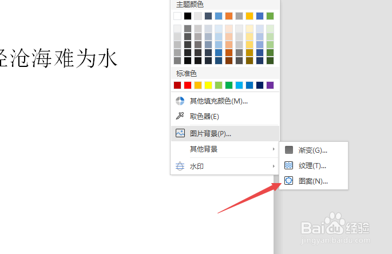Expand the arrow beside 其他背景
Viewport: 392px width, 254px height.
pyautogui.click(x=274, y=149)
